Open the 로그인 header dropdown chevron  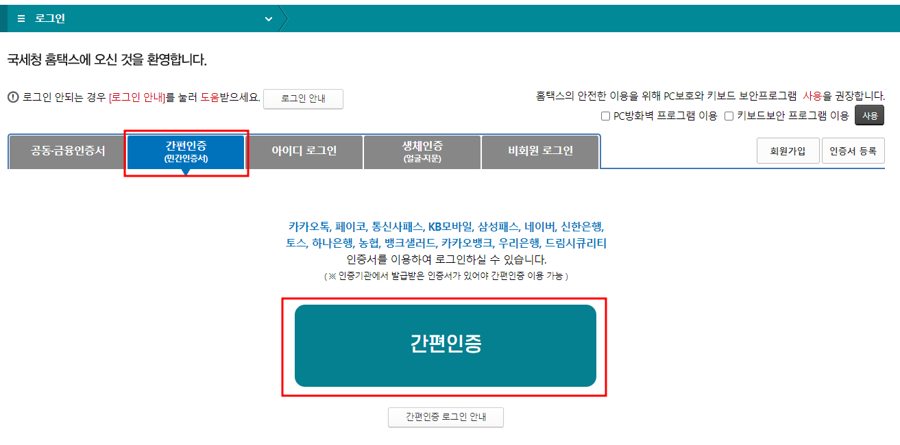269,18
